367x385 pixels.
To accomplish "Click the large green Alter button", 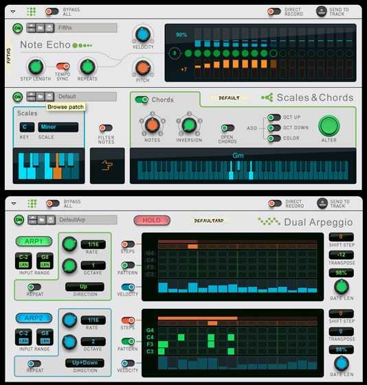I will tap(329, 126).
